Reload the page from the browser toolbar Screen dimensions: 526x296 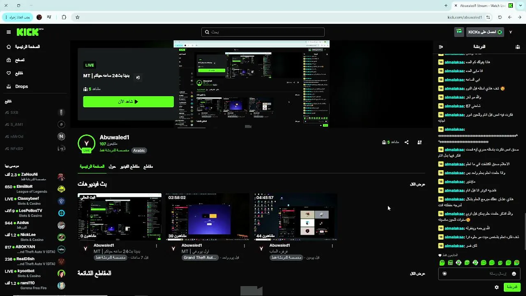point(500,17)
